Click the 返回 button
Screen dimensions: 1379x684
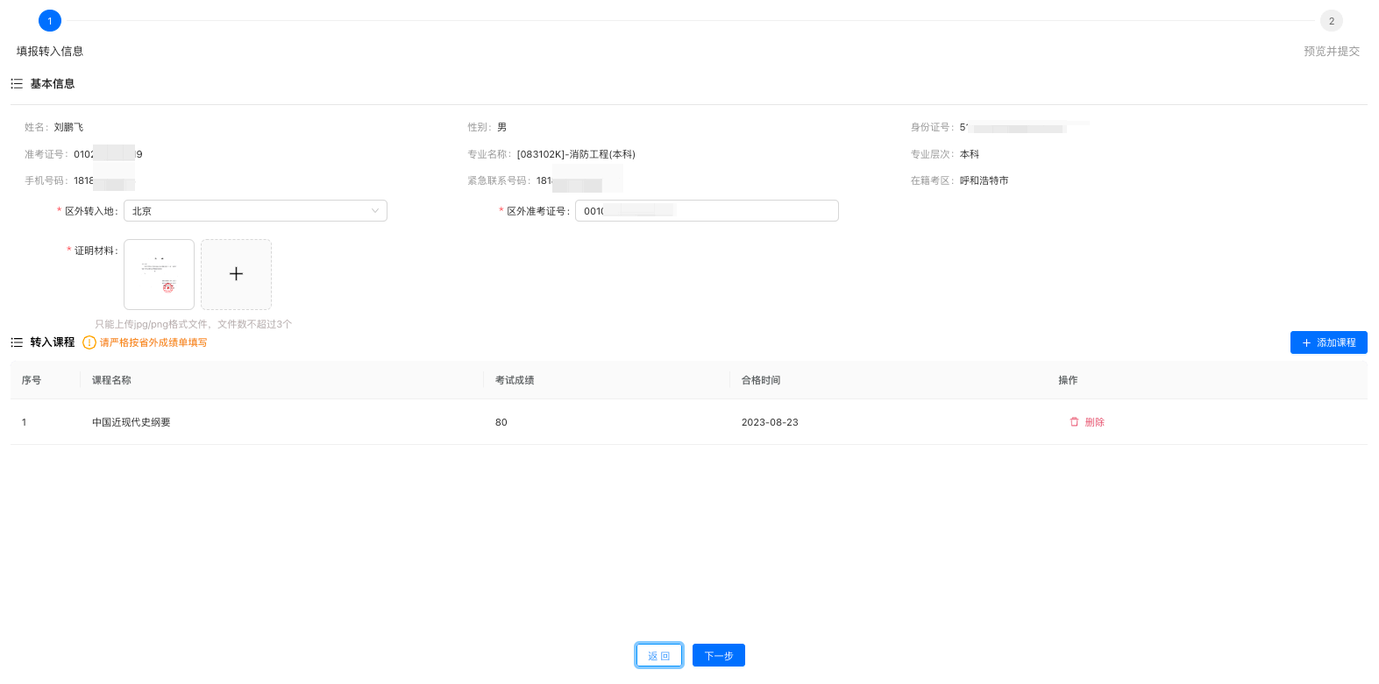(659, 655)
